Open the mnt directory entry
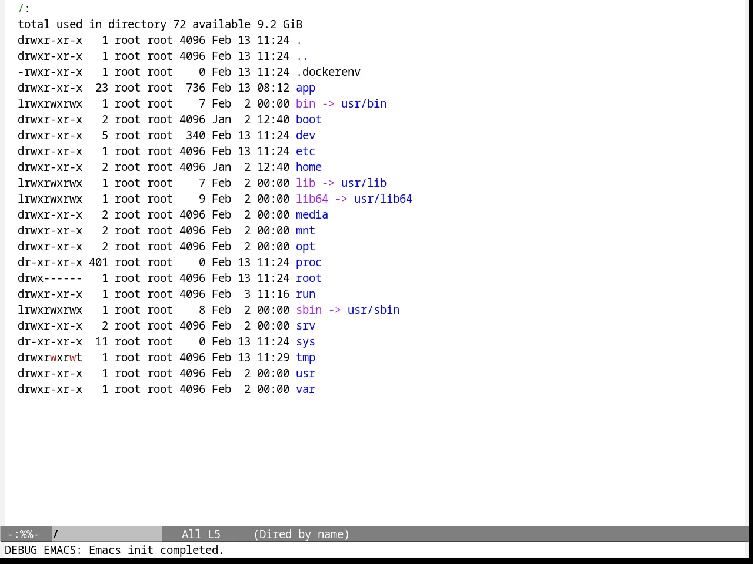 tap(305, 230)
